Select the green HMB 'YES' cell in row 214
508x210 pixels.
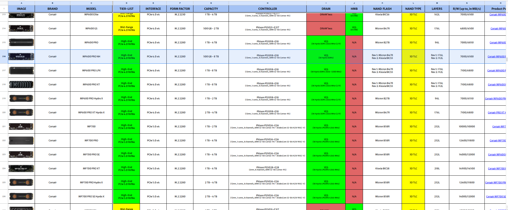[x=354, y=29]
